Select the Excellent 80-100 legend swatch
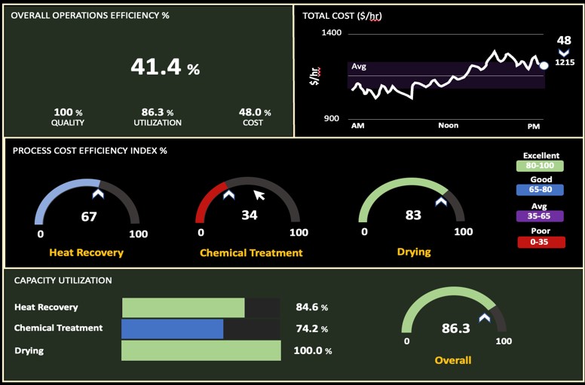This screenshot has width=585, height=385. [541, 167]
